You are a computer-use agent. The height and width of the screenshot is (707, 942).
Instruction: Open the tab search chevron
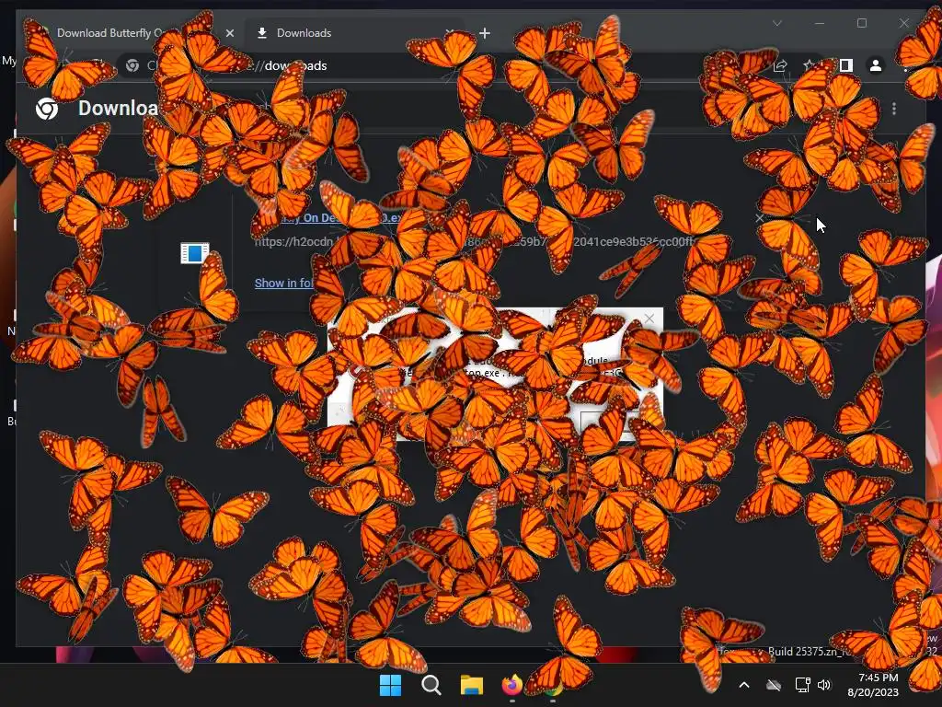coord(776,23)
